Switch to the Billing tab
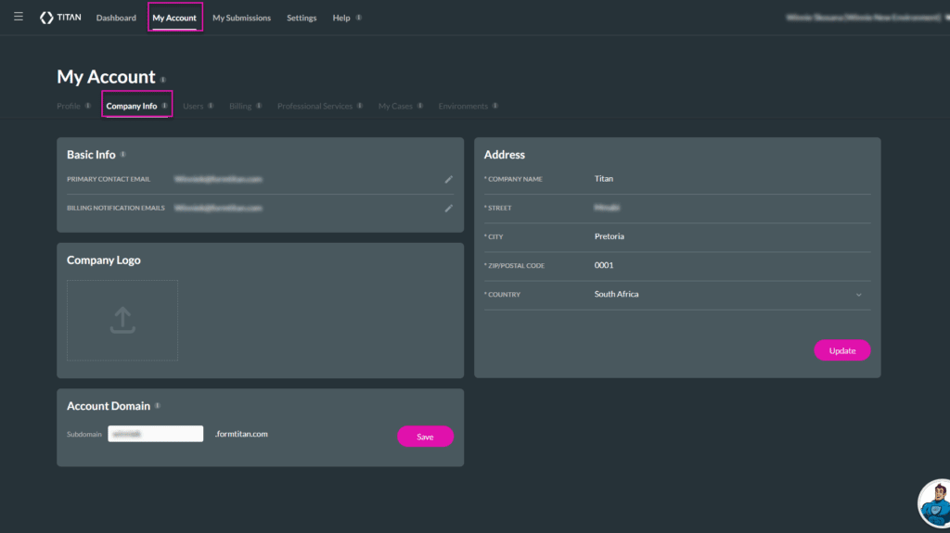The height and width of the screenshot is (533, 950). pyautogui.click(x=240, y=106)
